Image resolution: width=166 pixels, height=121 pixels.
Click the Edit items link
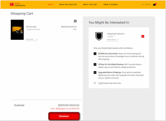pos(32,39)
